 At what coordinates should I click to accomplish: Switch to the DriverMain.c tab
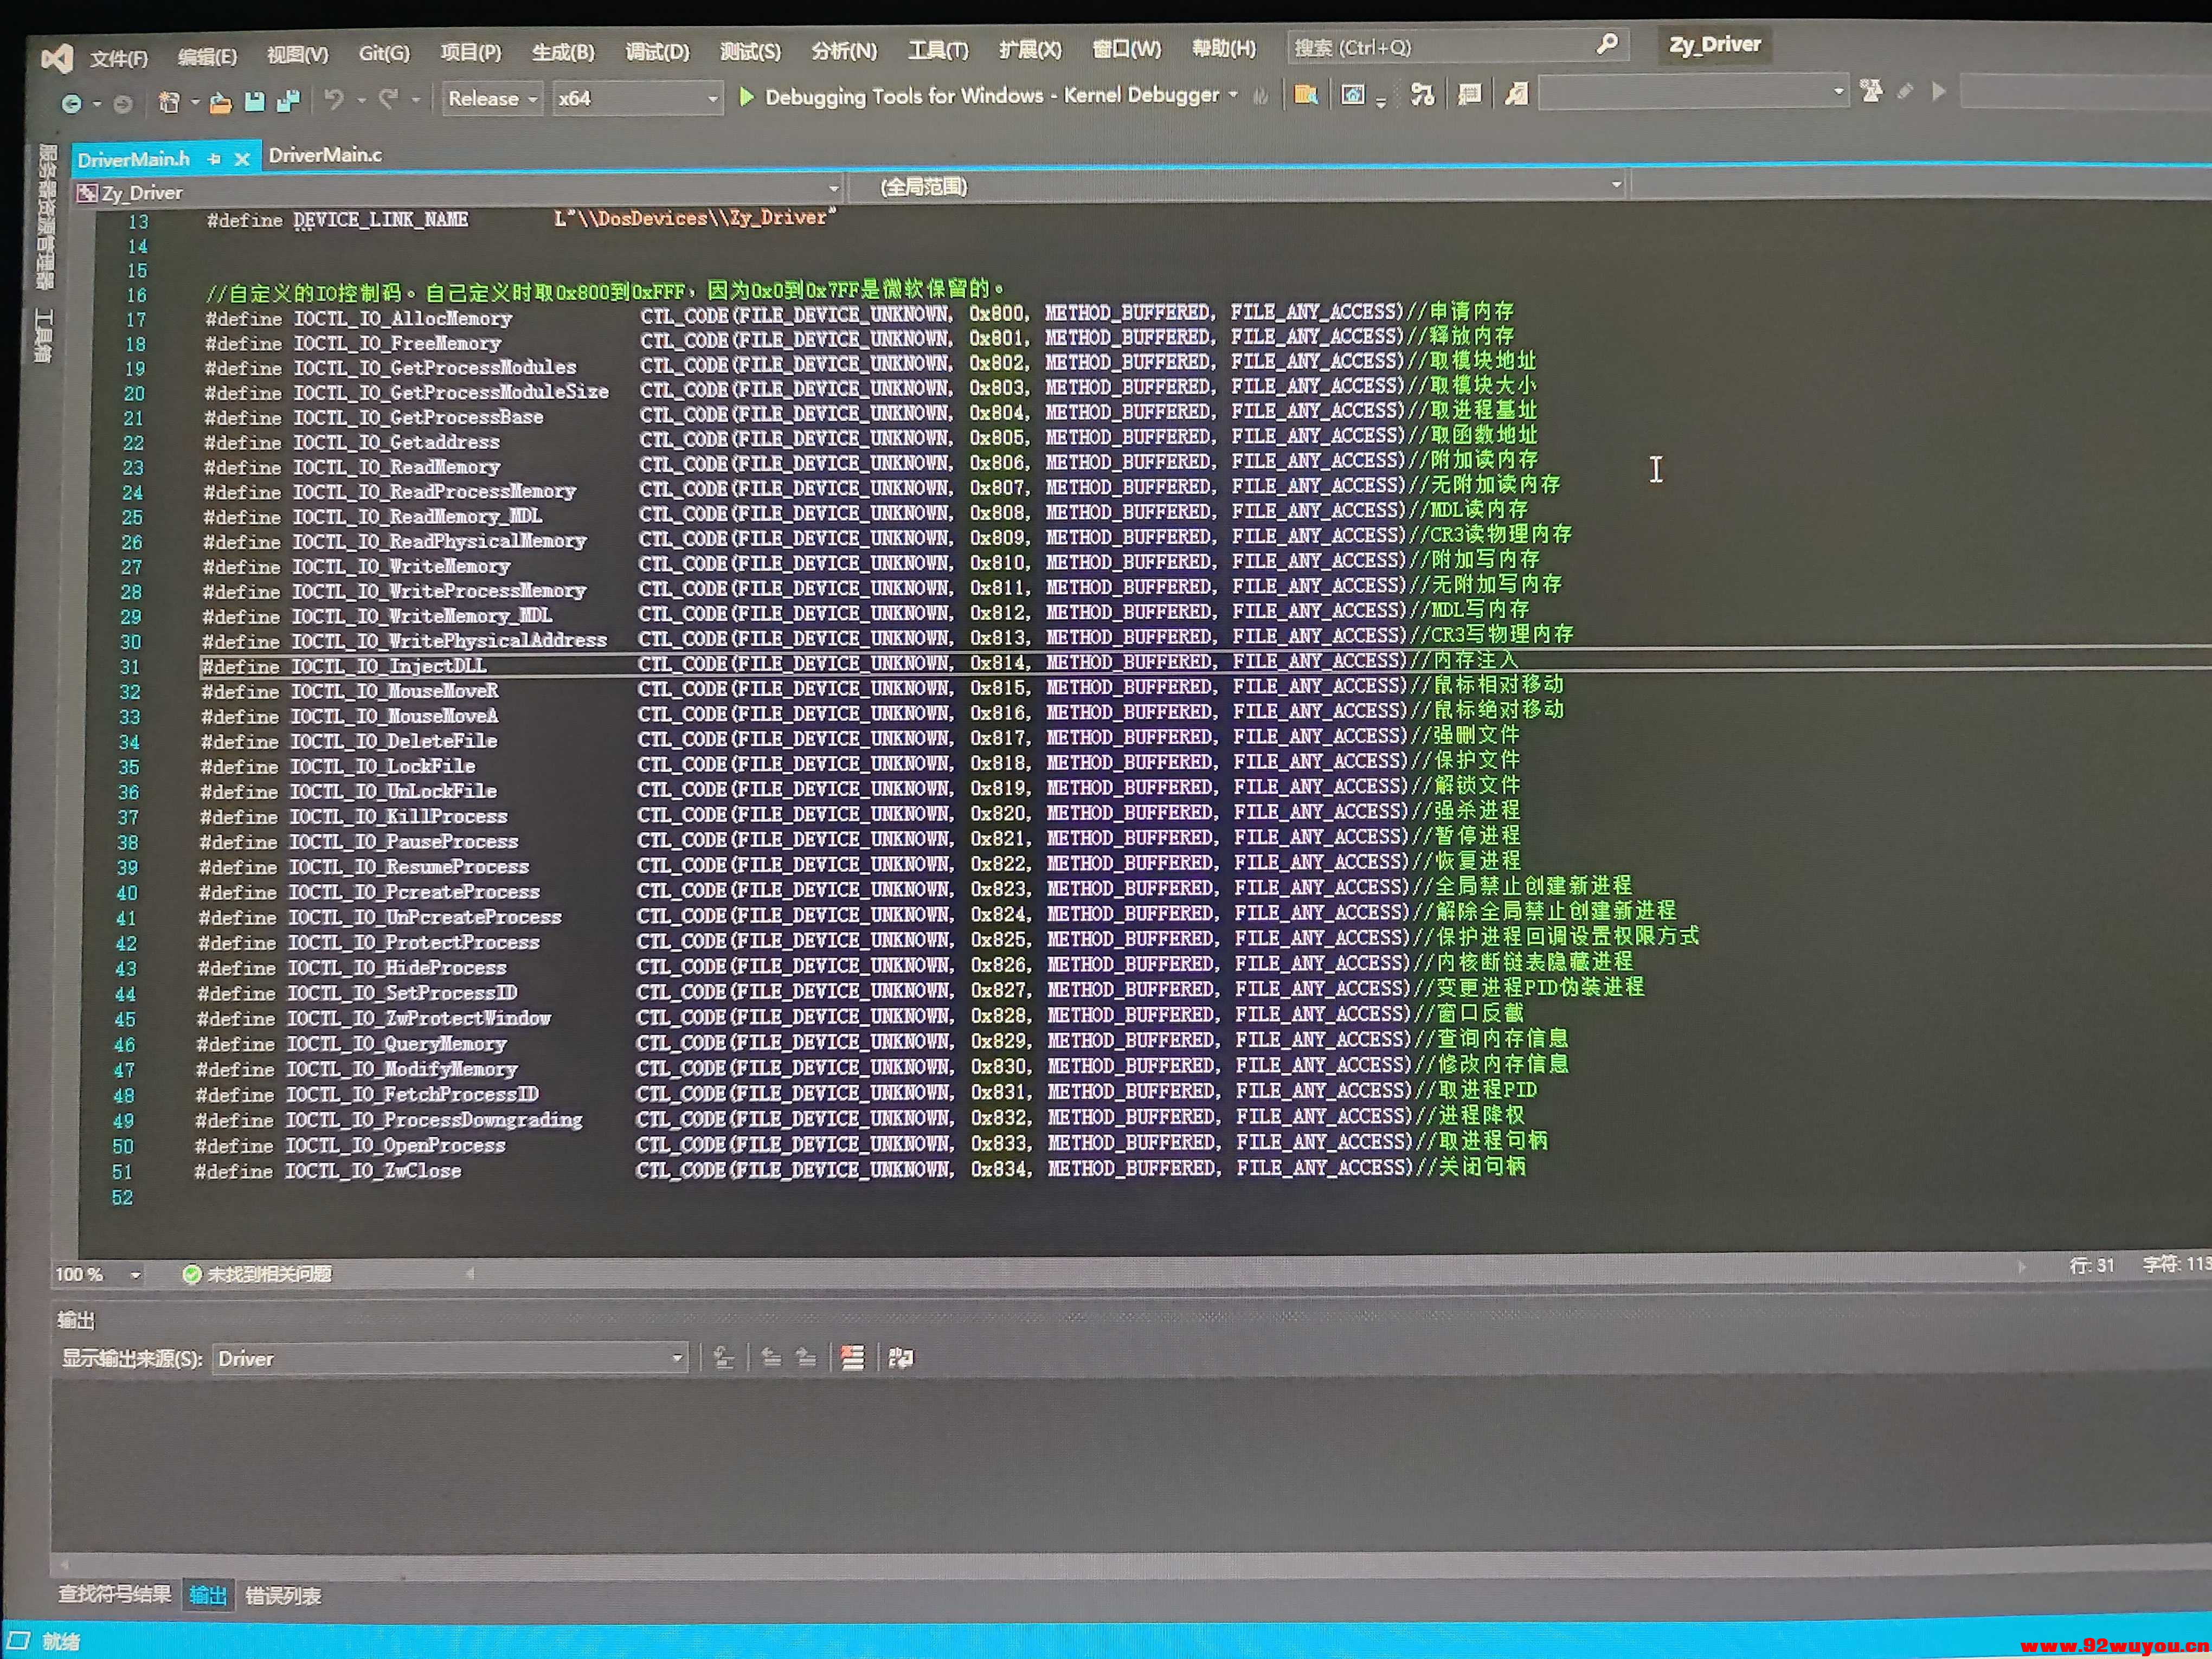click(x=325, y=155)
